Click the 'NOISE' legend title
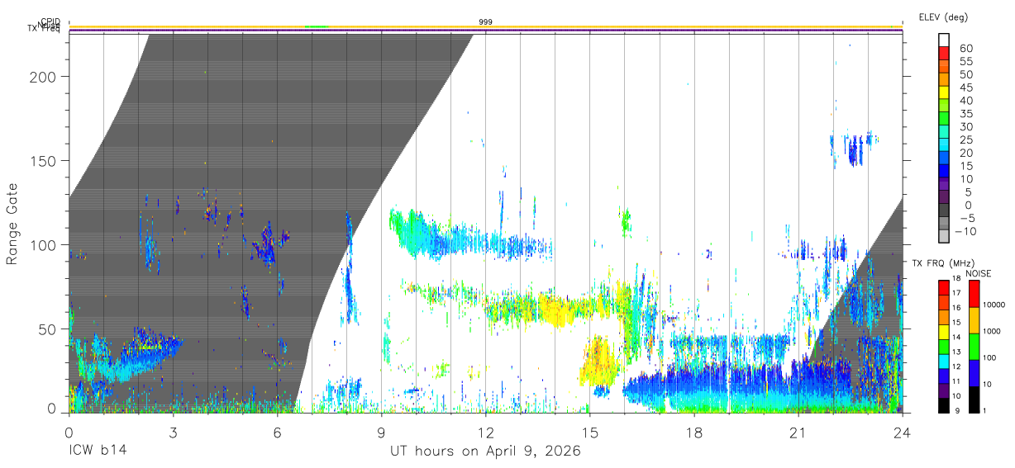 click(x=979, y=273)
